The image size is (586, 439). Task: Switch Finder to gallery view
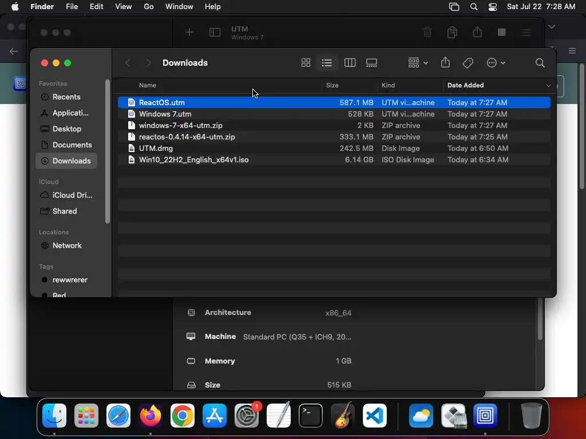[371, 63]
